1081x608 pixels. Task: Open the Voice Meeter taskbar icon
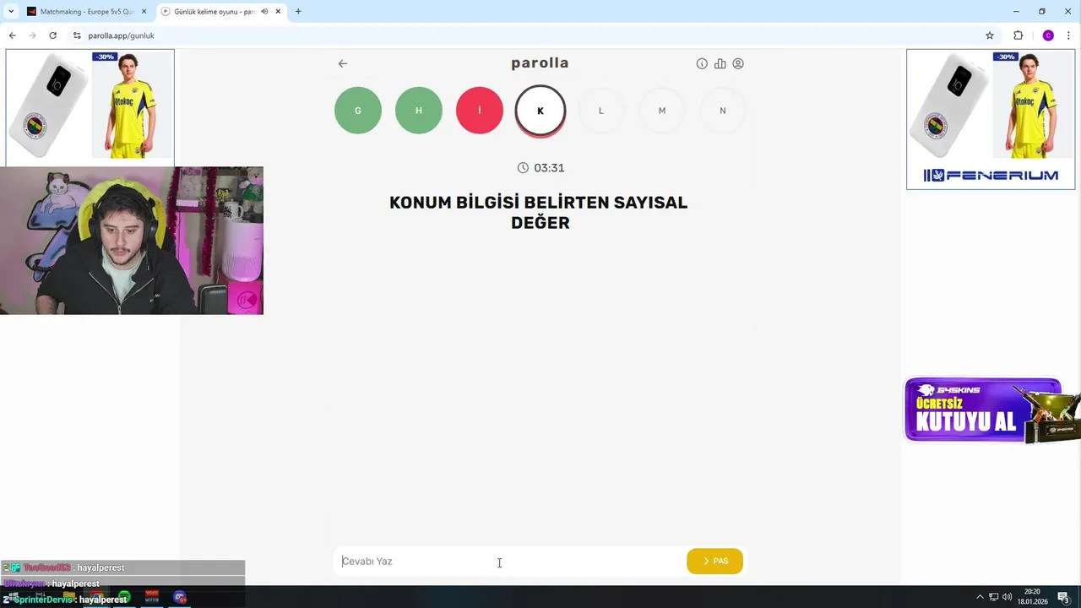click(x=152, y=597)
